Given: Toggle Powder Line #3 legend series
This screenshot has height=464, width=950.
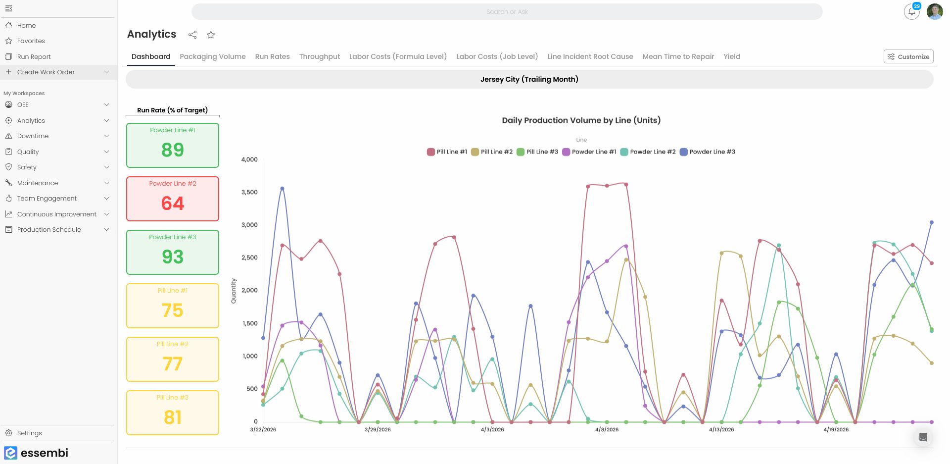Looking at the screenshot, I should tap(708, 152).
